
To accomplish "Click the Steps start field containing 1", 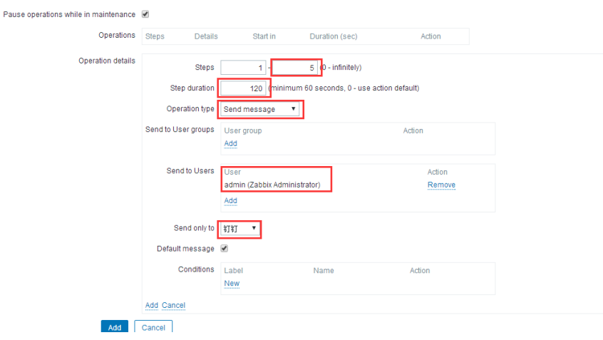I will pos(243,68).
